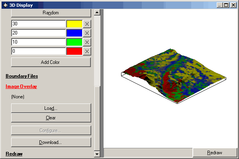The width and height of the screenshot is (239, 159).
Task: Open the red color swatch
Action: point(74,51)
